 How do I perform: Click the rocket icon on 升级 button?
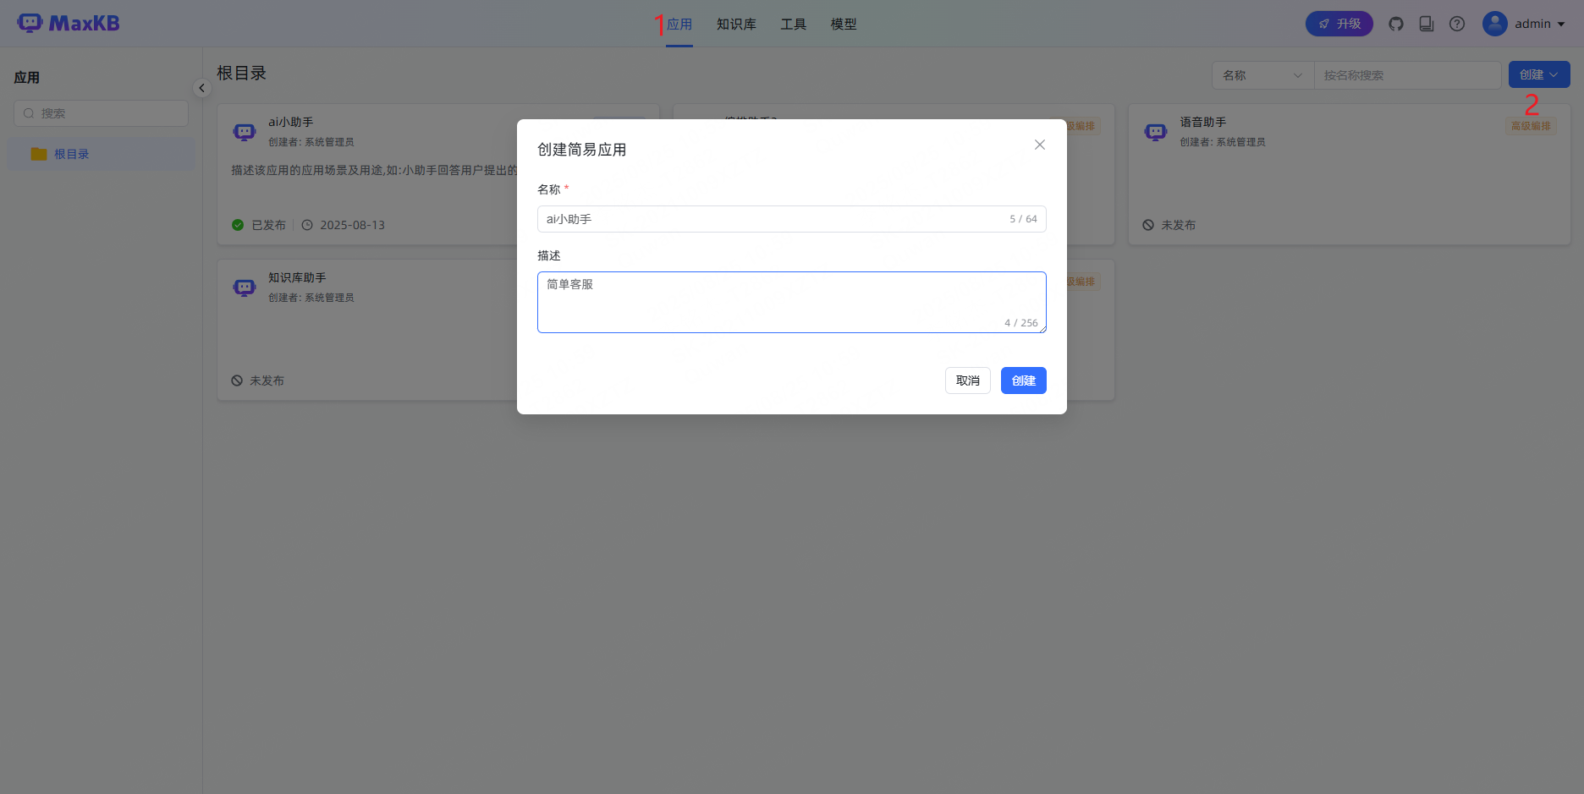[x=1324, y=24]
